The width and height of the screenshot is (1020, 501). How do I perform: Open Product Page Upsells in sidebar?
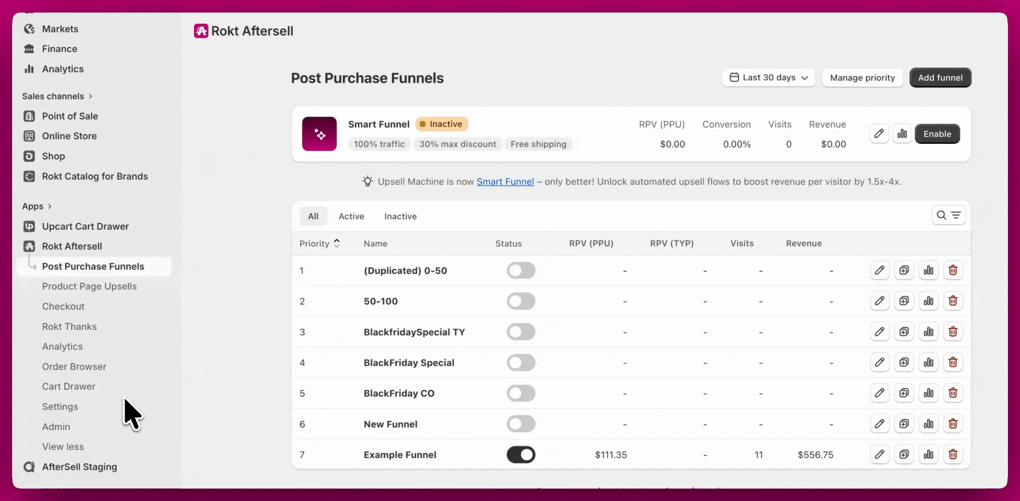(x=89, y=286)
